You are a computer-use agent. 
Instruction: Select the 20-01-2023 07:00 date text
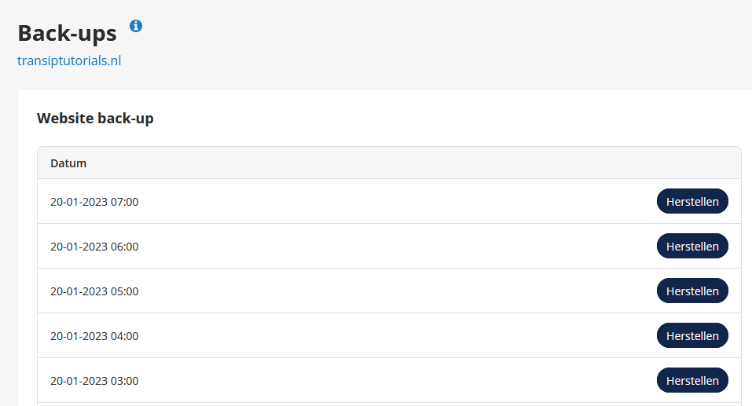click(x=94, y=202)
